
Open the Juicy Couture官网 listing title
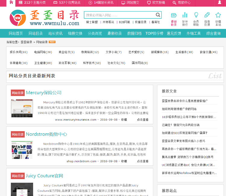coord(44,176)
